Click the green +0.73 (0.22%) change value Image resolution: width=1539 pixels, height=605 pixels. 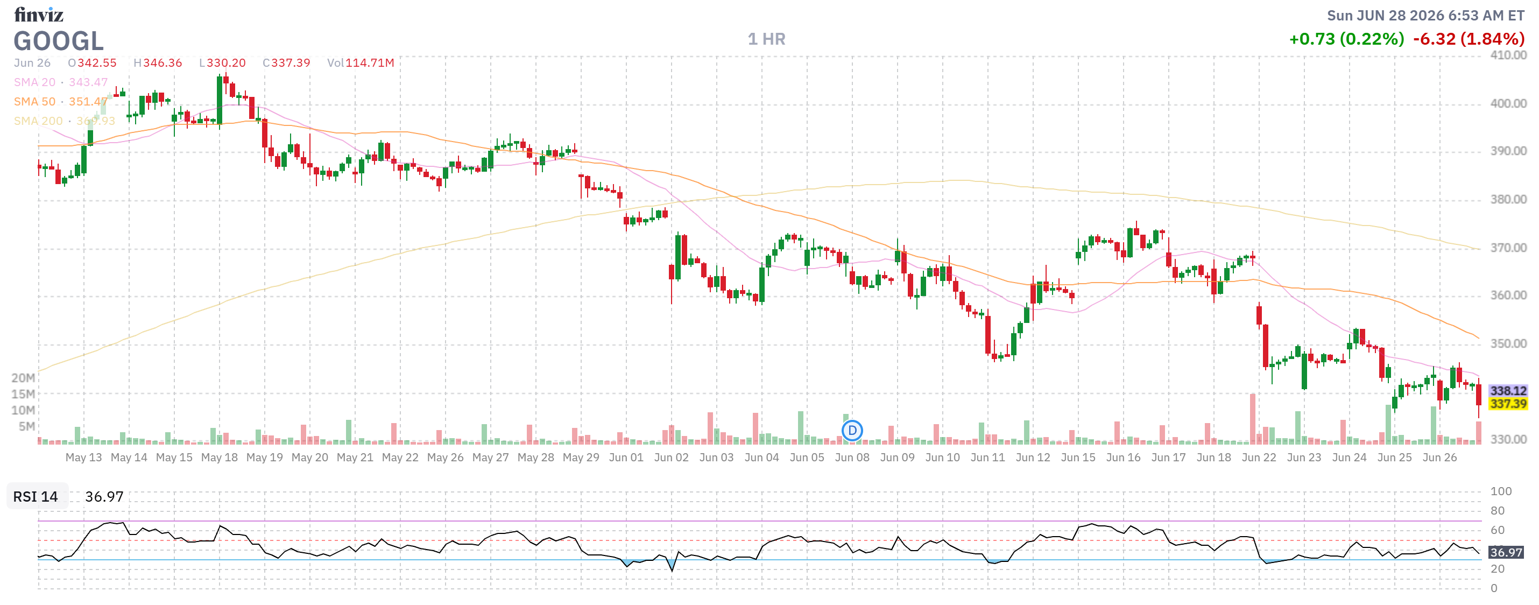[x=1346, y=39]
